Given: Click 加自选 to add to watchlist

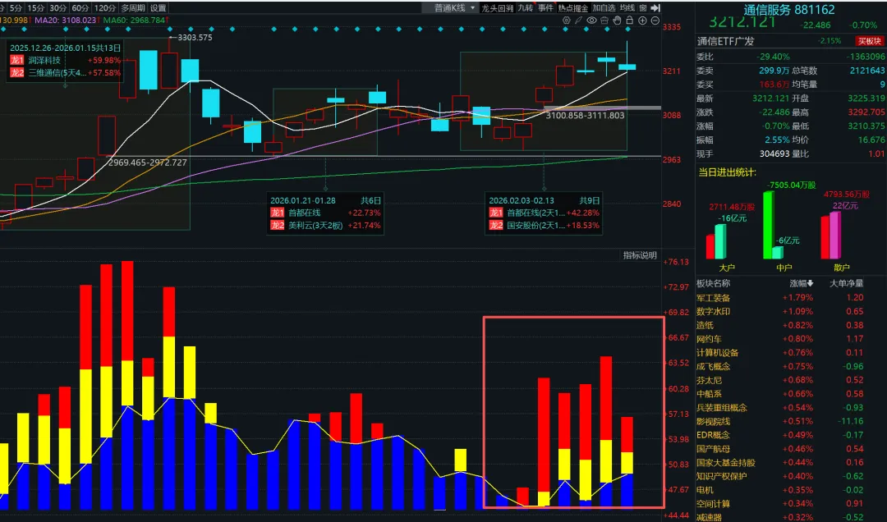Looking at the screenshot, I should coord(604,8).
